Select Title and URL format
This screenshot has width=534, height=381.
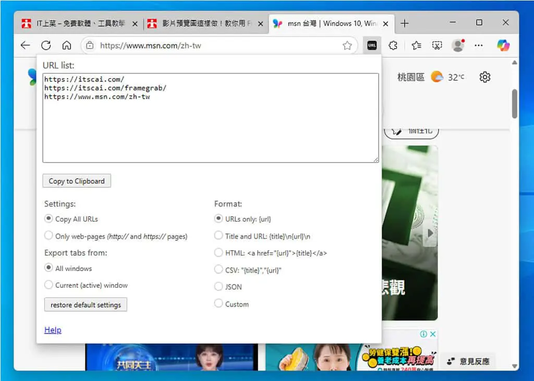(219, 236)
